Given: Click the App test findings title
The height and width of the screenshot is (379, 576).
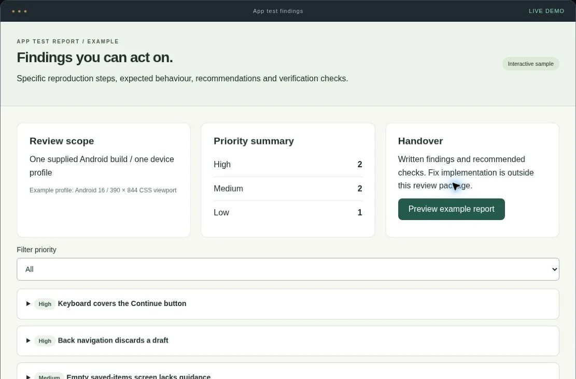Looking at the screenshot, I should click(278, 11).
